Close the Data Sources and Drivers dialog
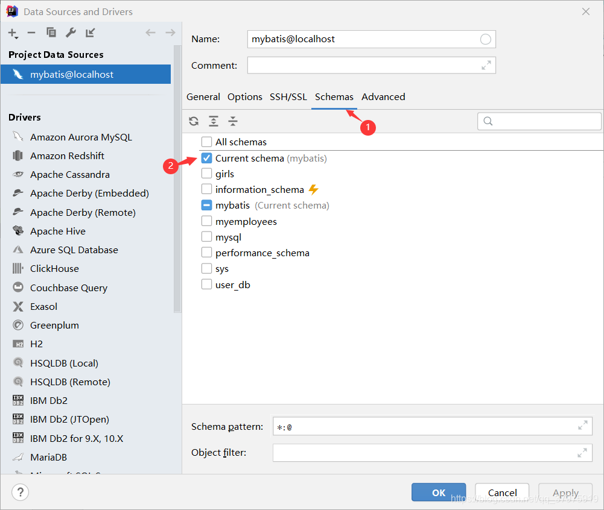 pos(586,11)
